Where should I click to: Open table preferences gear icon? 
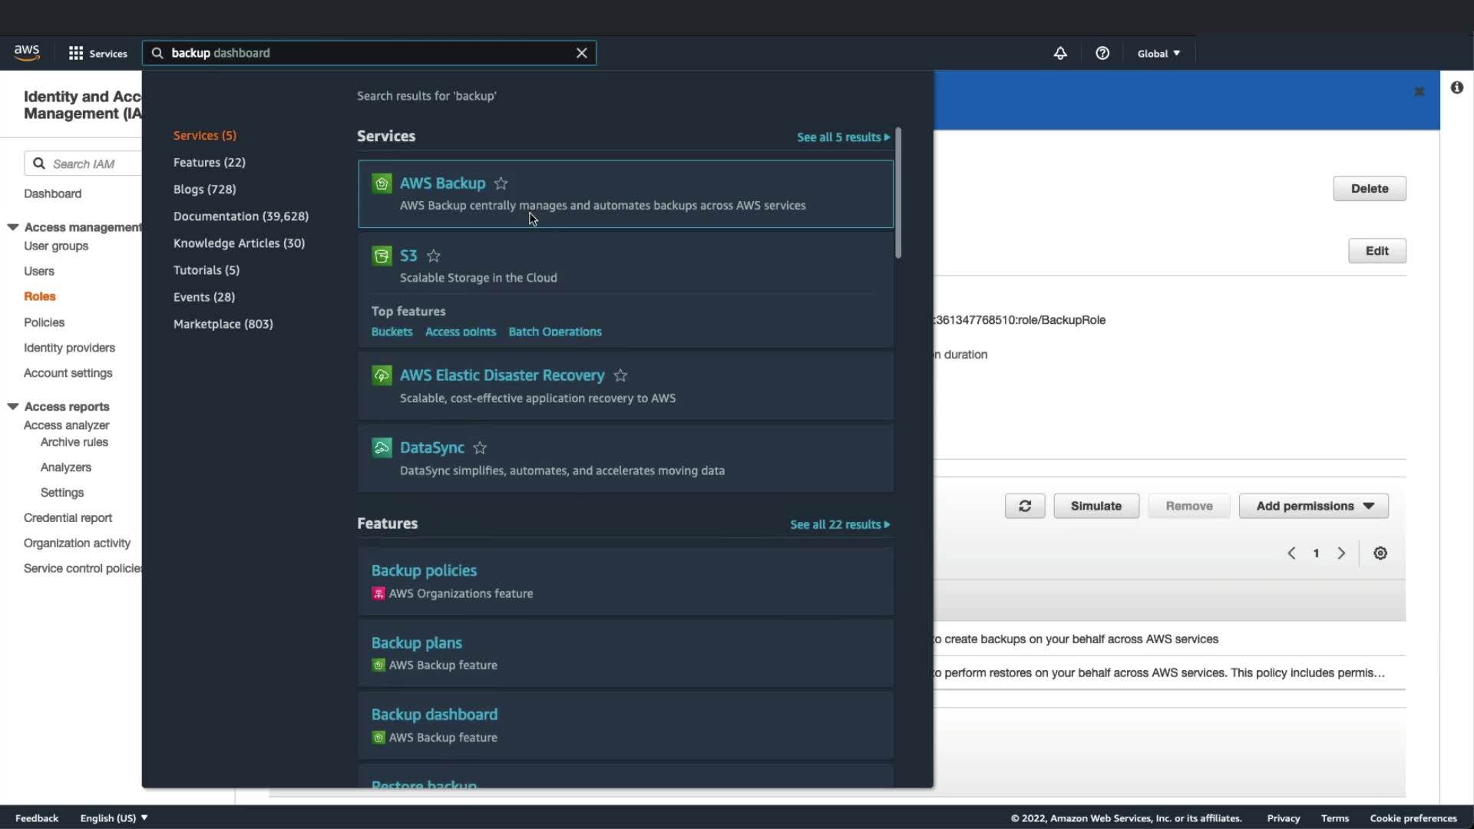click(x=1380, y=553)
